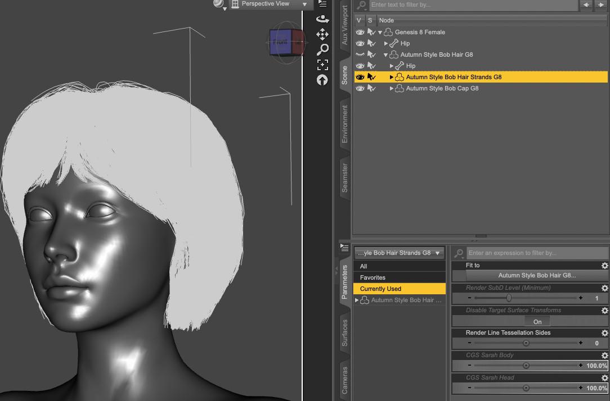610x401 pixels.
Task: Select the All parameters category
Action: [400, 266]
